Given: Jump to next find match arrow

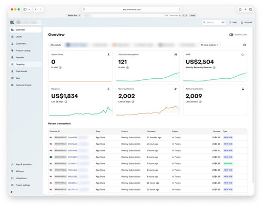Looking at the screenshot, I should [x=186, y=15].
